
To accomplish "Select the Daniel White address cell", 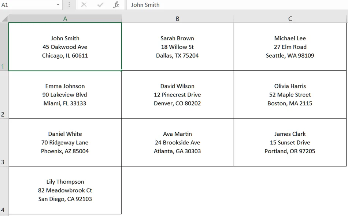I will 65,142.
